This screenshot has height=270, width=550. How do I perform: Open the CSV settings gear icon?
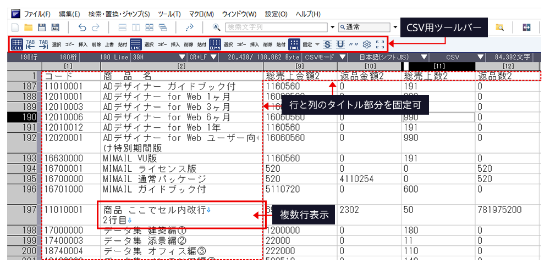tap(367, 44)
